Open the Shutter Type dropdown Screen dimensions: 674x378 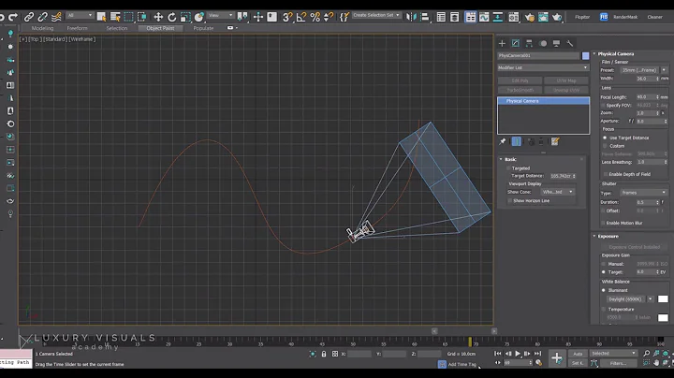(643, 193)
